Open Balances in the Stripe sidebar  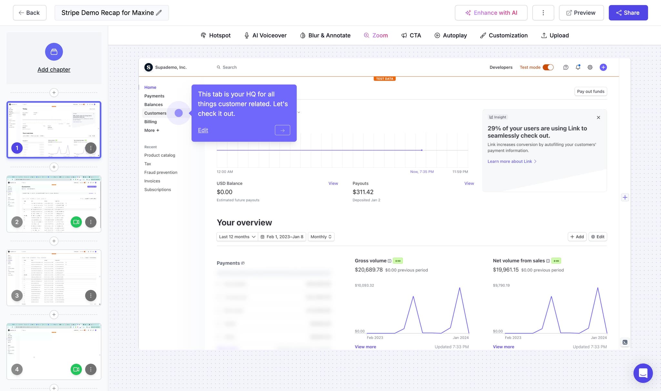[154, 105]
